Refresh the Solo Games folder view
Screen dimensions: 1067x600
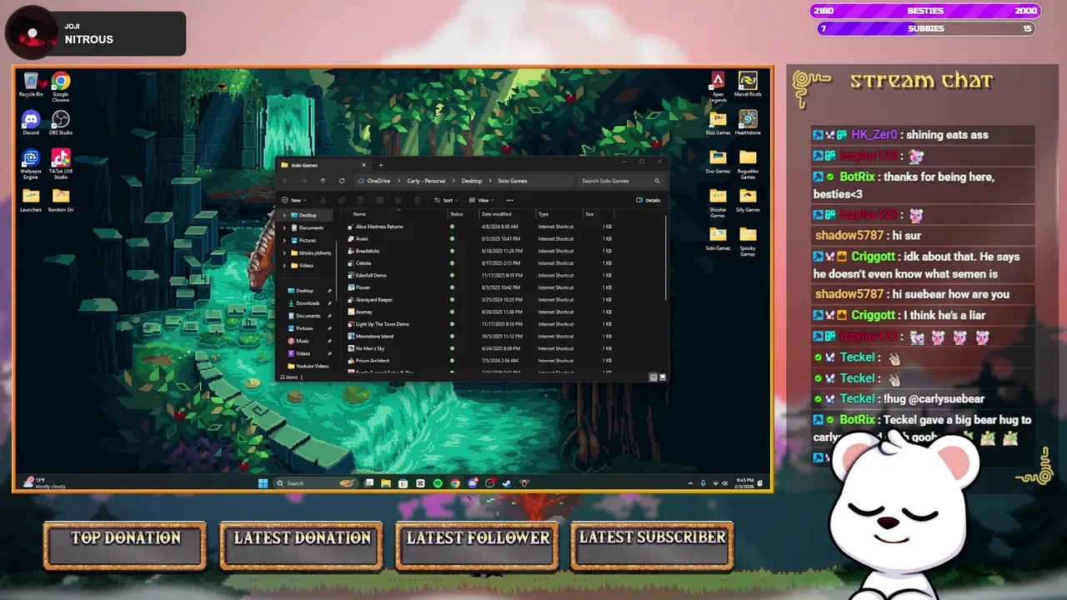[x=342, y=181]
